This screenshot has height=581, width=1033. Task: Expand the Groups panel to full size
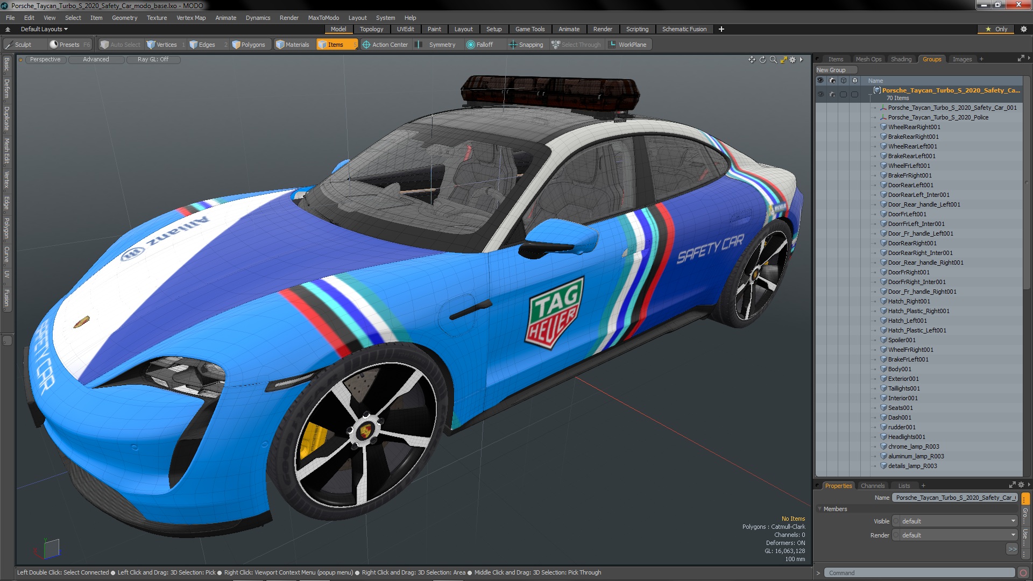pos(1021,59)
